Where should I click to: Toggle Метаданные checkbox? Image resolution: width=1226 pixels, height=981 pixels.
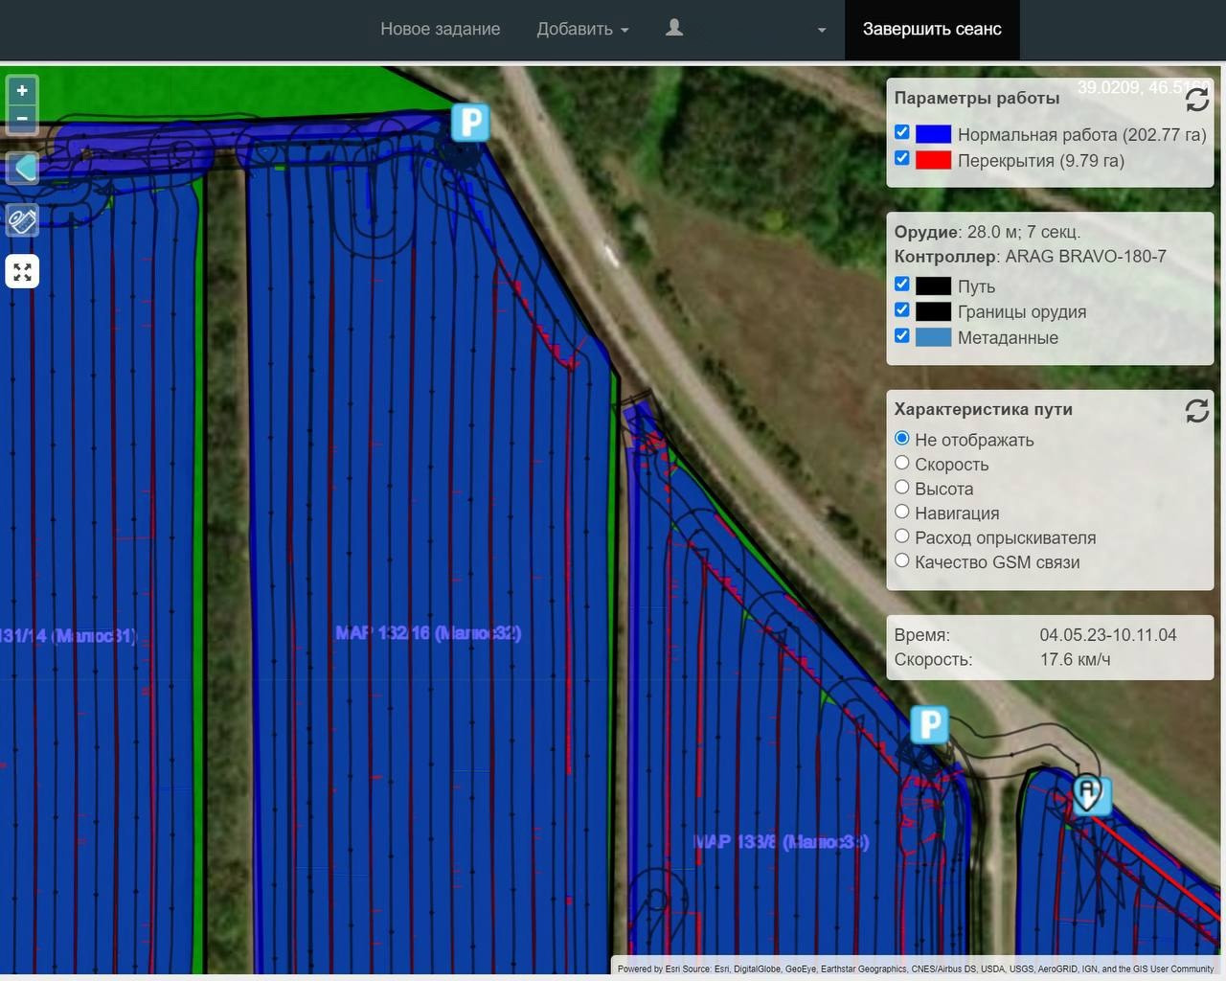point(901,335)
